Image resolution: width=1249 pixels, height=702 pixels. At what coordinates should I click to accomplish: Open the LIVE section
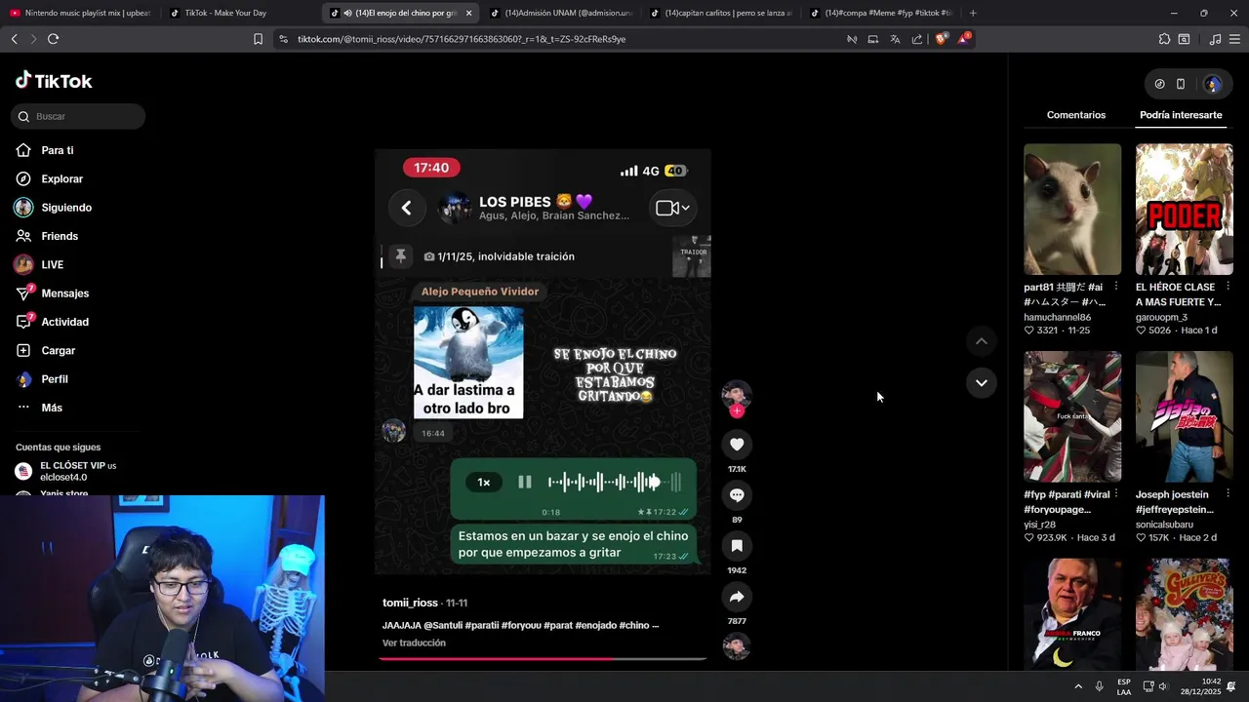39,264
